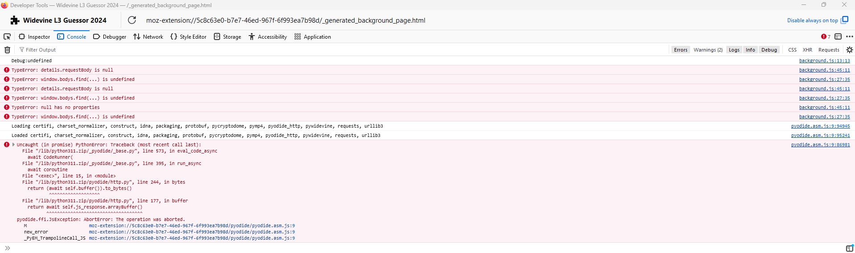This screenshot has height=253, width=855.
Task: Click error icon of Uncaught PythonError entry
Action: (x=7, y=145)
